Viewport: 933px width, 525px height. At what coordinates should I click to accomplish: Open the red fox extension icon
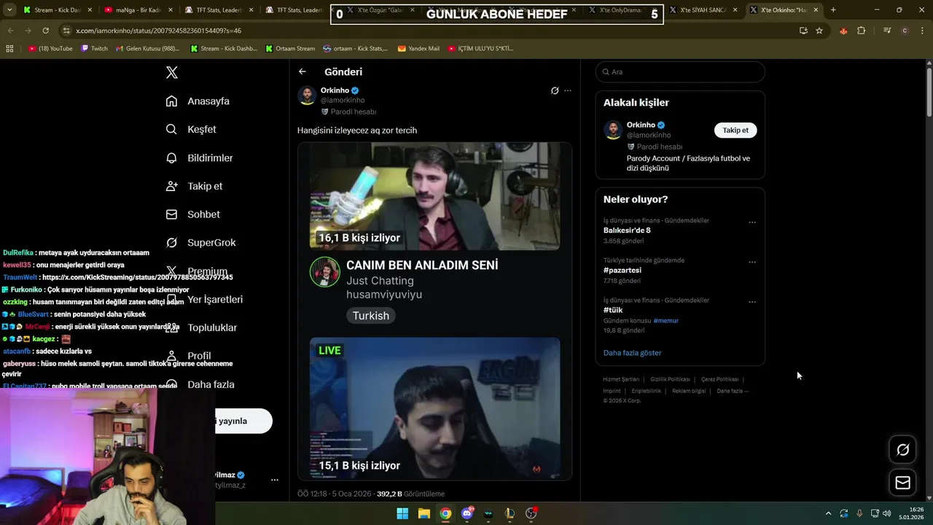tap(844, 31)
